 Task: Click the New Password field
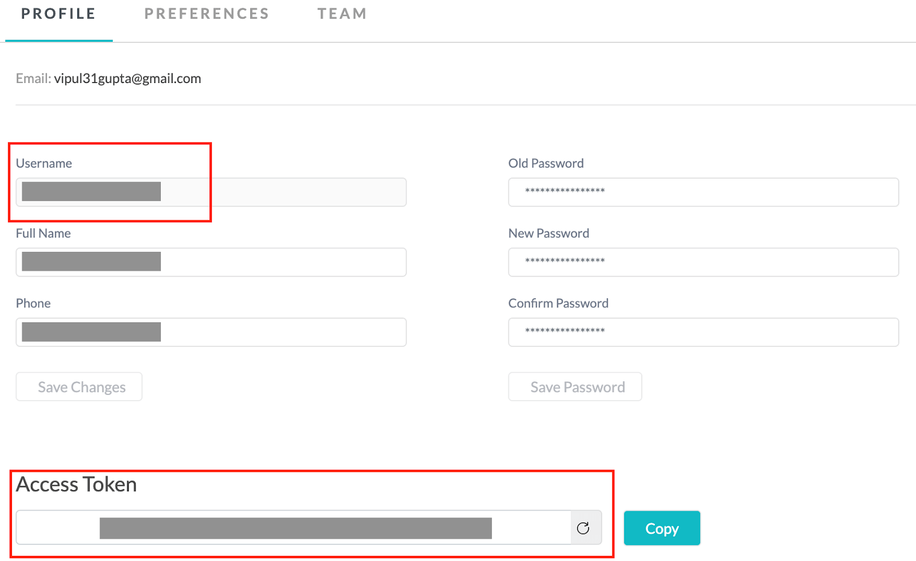(703, 262)
